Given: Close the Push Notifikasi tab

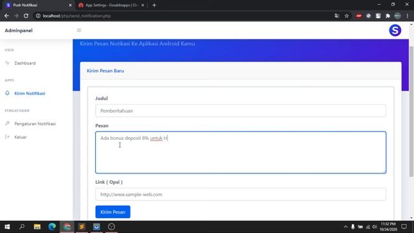Looking at the screenshot, I should click(x=70, y=5).
